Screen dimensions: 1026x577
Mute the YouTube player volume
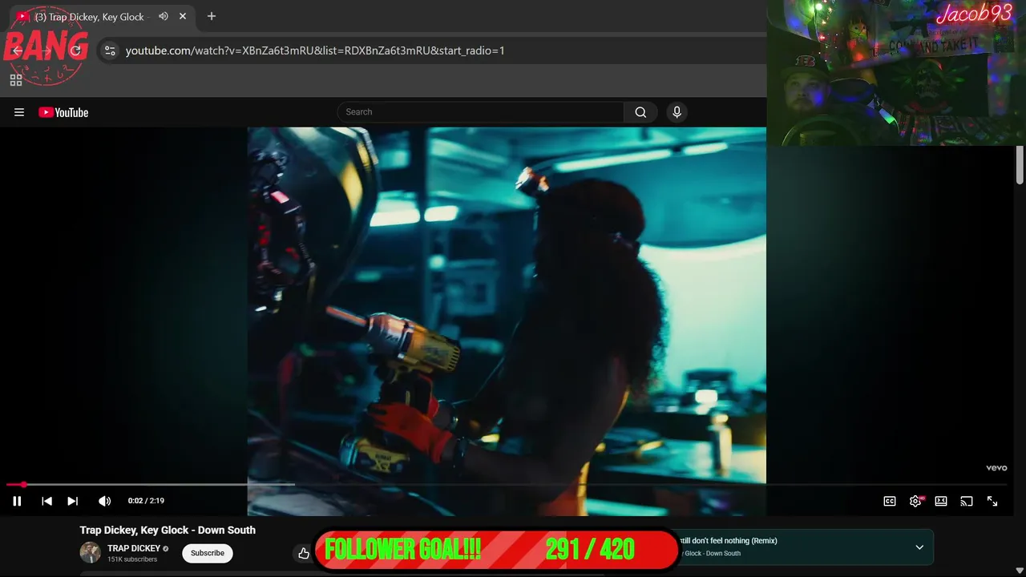tap(104, 501)
